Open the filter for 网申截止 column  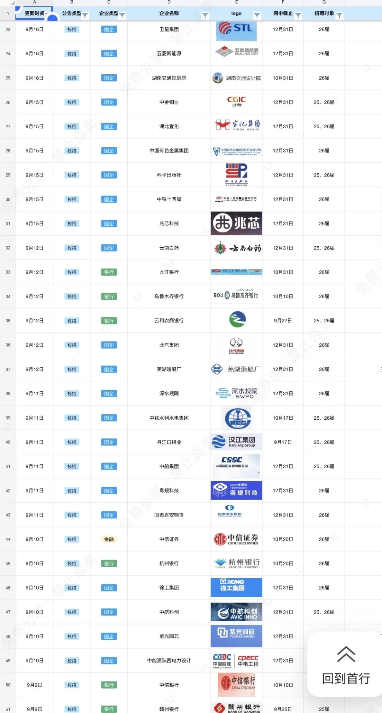(x=298, y=16)
